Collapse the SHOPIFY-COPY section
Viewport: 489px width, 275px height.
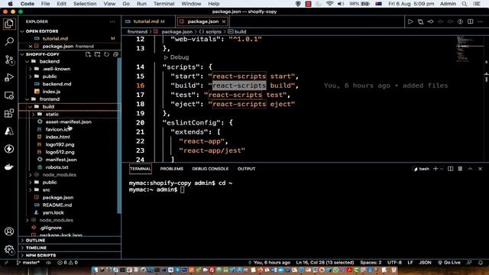click(22, 54)
